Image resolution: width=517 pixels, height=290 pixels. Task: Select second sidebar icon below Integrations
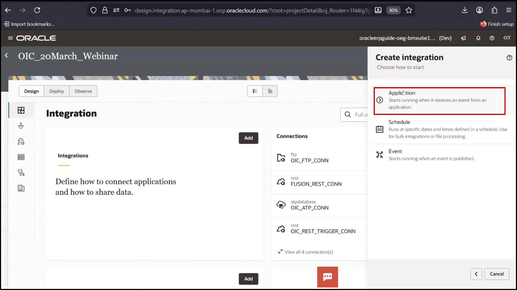[x=21, y=126]
